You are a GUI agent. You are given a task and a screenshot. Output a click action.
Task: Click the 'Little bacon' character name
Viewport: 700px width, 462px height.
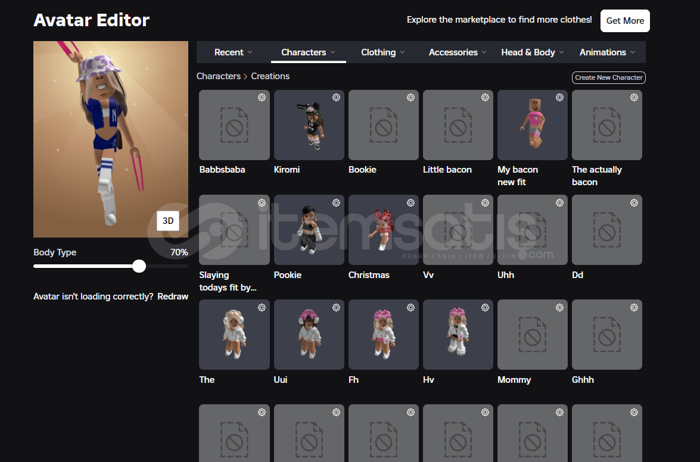click(x=447, y=170)
